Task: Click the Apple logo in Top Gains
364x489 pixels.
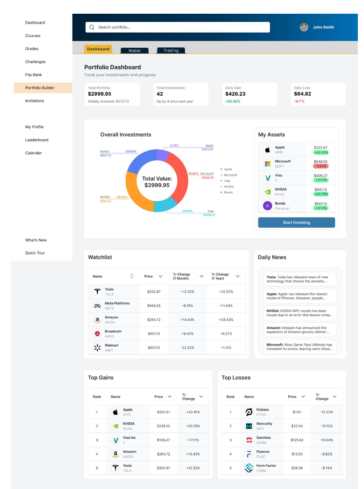Action: 115,412
